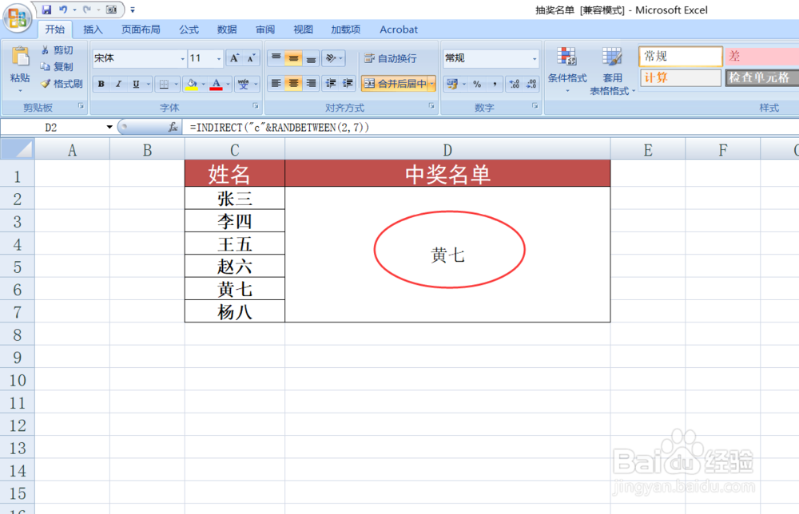Viewport: 799px width, 514px height.
Task: Switch to the 公式 ribbon tab
Action: click(189, 29)
